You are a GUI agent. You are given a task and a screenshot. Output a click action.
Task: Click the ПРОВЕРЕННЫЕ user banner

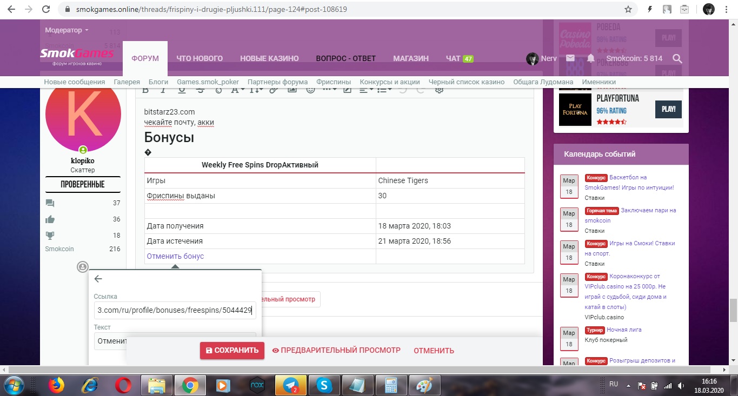[83, 185]
